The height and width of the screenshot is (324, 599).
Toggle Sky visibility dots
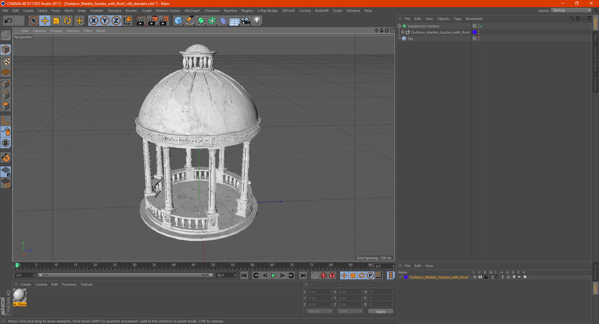point(479,39)
